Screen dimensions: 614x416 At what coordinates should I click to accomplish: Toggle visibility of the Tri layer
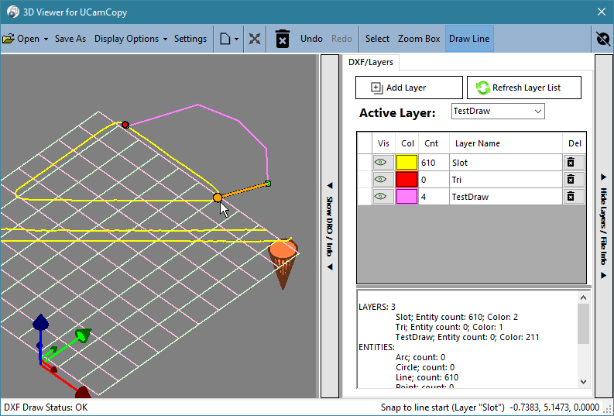tap(382, 180)
